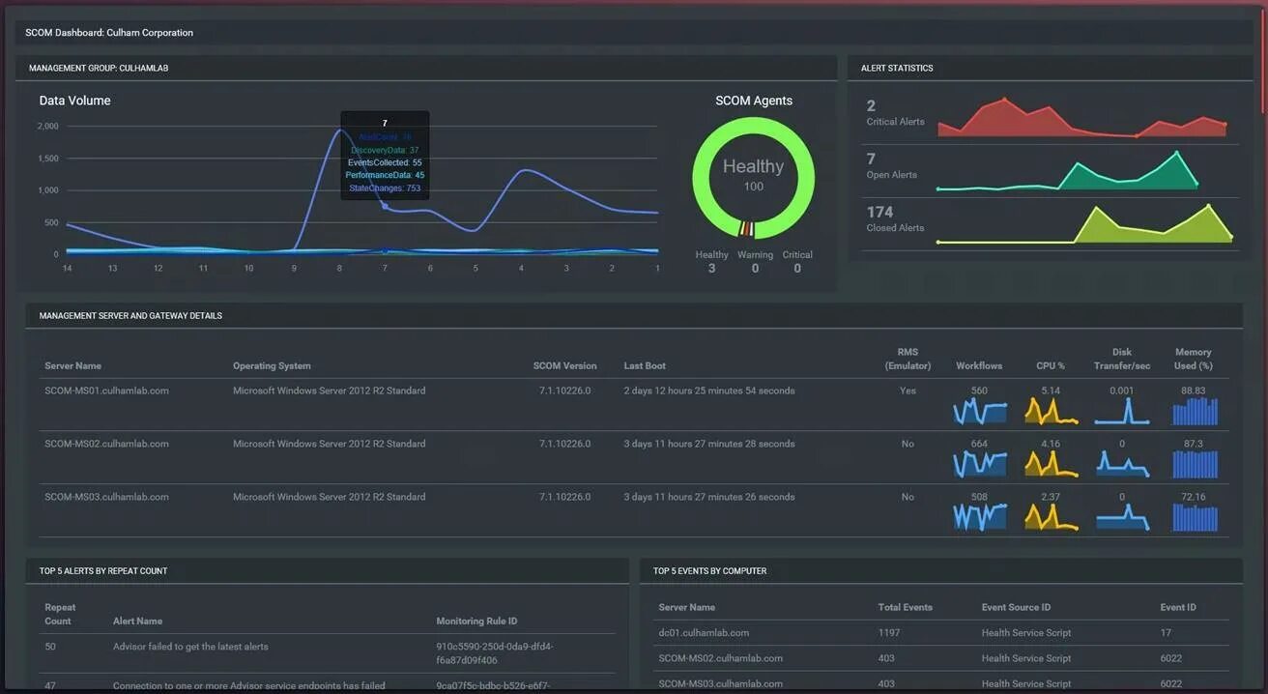Sort by the Disk Transfer/sec column header
Image resolution: width=1268 pixels, height=694 pixels.
pyautogui.click(x=1122, y=359)
